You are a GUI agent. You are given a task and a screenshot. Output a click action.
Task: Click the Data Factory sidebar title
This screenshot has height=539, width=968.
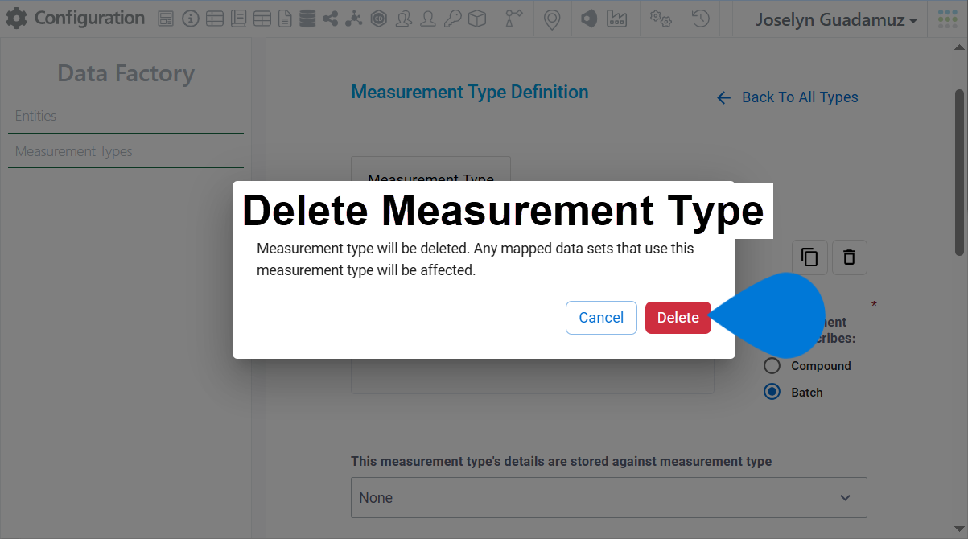click(126, 73)
